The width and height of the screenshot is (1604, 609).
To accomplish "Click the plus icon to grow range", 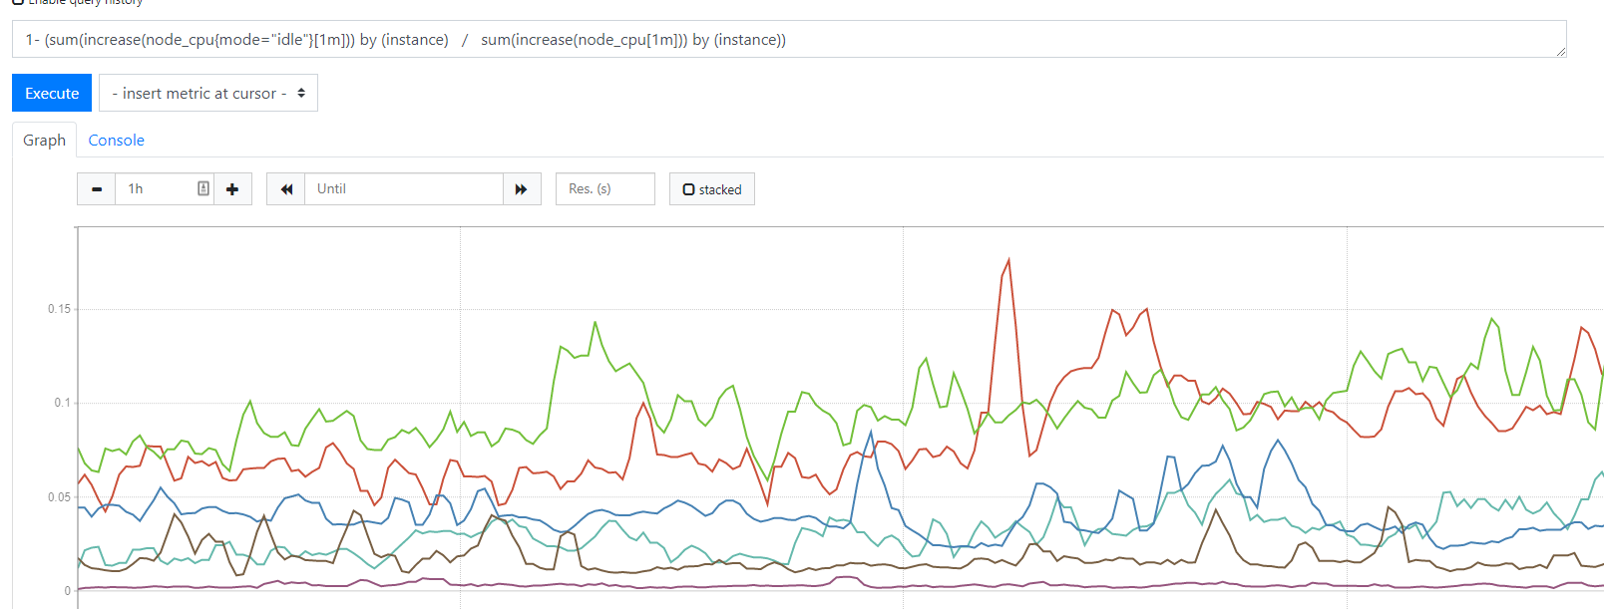I will pyautogui.click(x=232, y=189).
